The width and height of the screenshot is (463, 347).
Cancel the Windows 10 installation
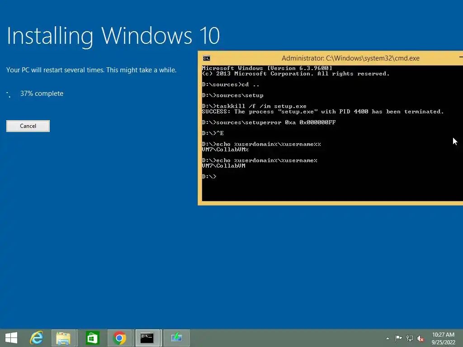tap(28, 126)
